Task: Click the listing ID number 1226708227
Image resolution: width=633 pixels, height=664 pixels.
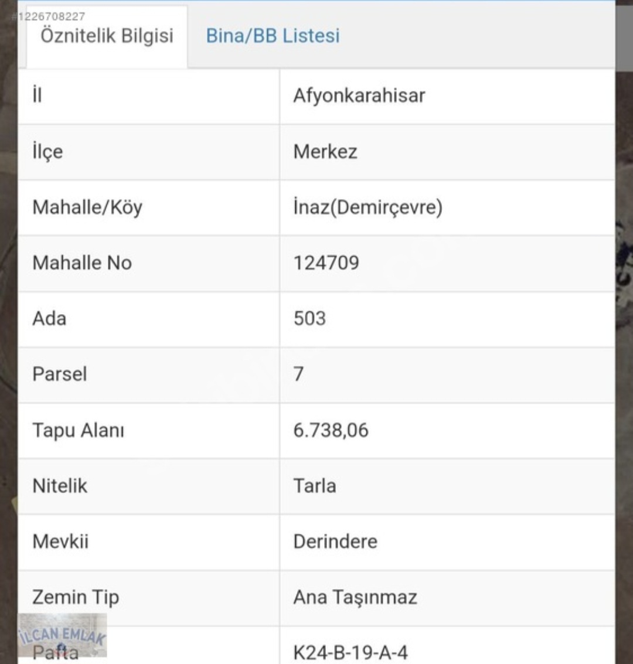Action: tap(51, 16)
